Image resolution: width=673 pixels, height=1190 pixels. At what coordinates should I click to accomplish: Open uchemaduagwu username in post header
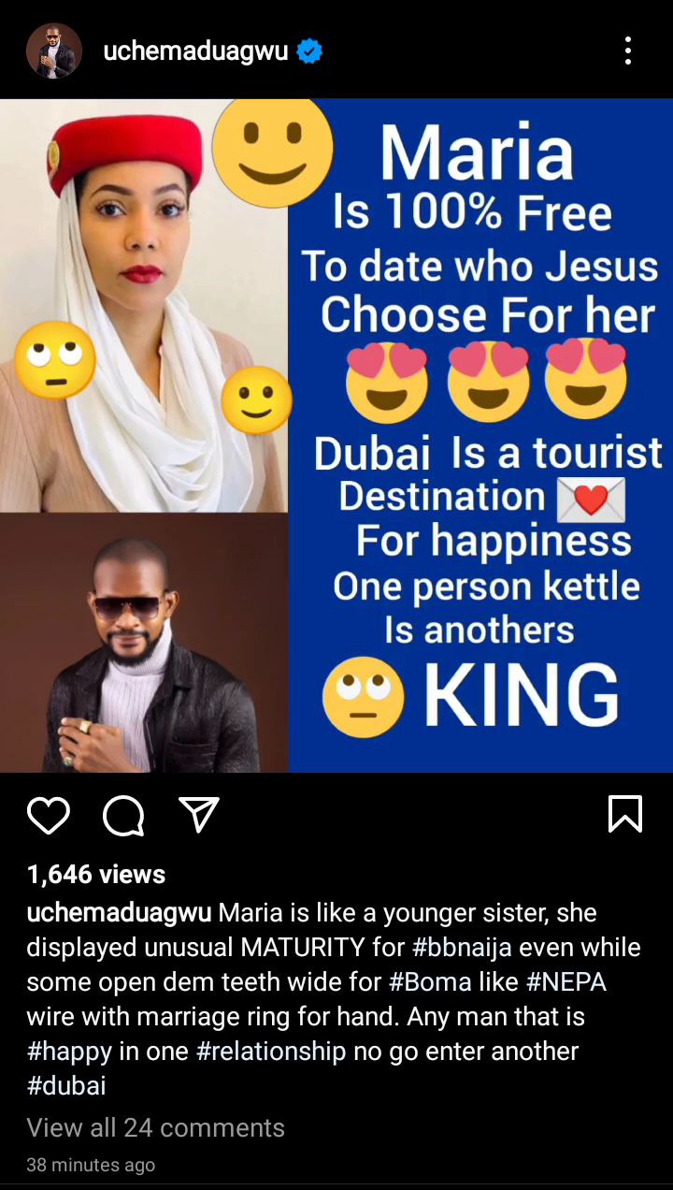195,51
